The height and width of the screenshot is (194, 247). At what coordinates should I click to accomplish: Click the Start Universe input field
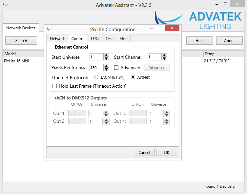pyautogui.click(x=96, y=57)
